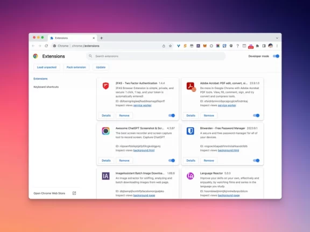This screenshot has width=310, height=232.
Task: Toggle Developer mode switch
Action: coord(276,56)
